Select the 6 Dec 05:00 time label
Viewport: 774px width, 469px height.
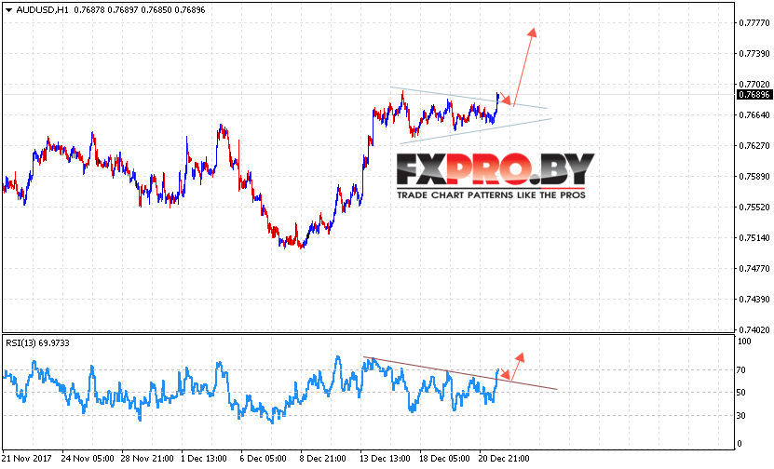point(263,458)
